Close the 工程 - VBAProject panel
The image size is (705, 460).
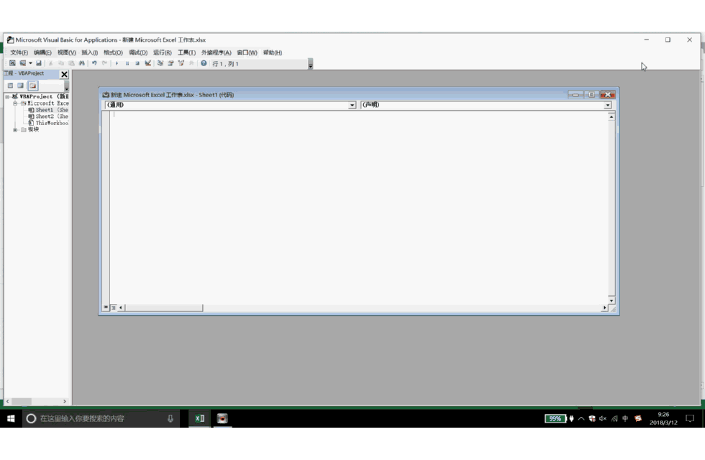pos(64,74)
